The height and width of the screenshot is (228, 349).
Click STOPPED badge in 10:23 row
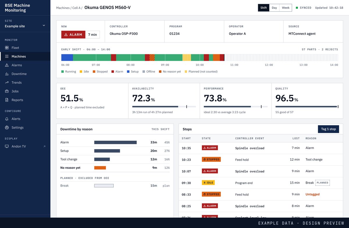click(x=211, y=160)
